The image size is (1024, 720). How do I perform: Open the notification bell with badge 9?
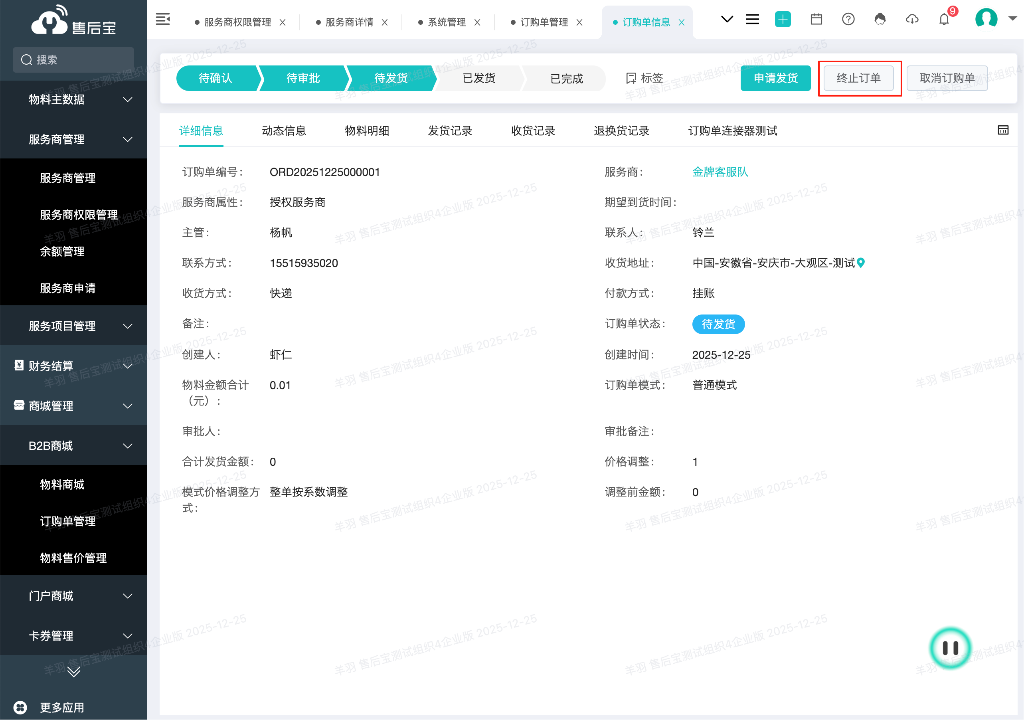click(944, 19)
